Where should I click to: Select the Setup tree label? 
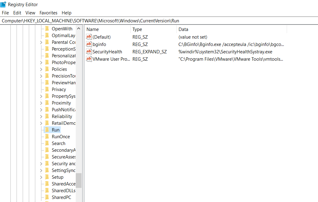pyautogui.click(x=58, y=177)
